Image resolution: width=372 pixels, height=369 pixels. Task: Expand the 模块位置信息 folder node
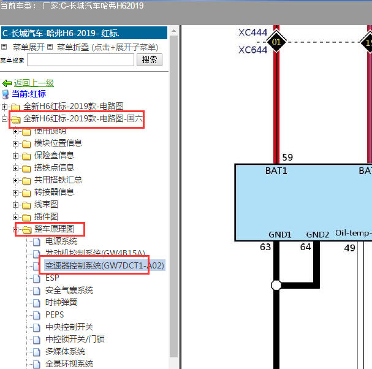(x=16, y=143)
